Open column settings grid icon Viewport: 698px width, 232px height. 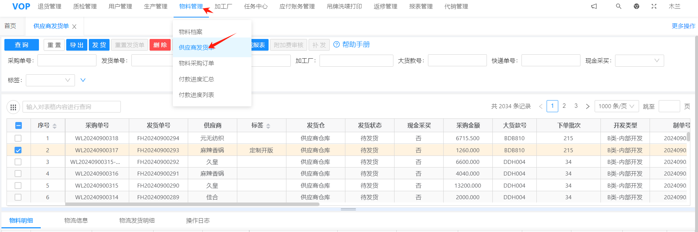pyautogui.click(x=13, y=107)
